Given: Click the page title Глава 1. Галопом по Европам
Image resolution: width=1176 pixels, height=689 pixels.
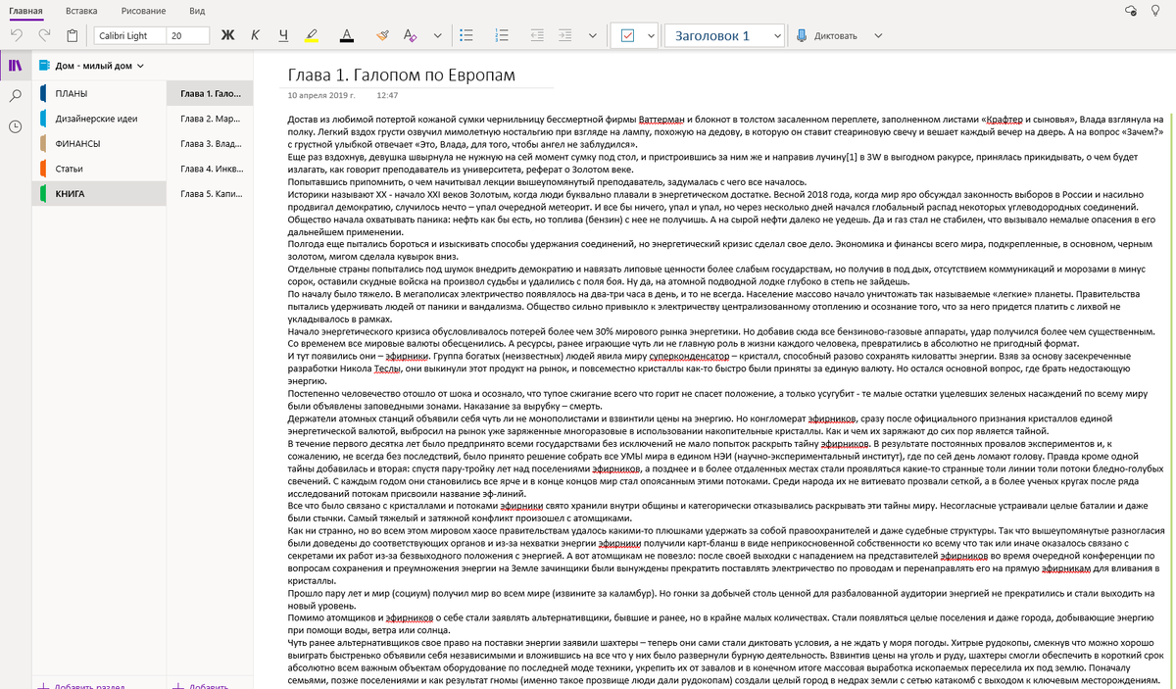Looking at the screenshot, I should tap(401, 75).
